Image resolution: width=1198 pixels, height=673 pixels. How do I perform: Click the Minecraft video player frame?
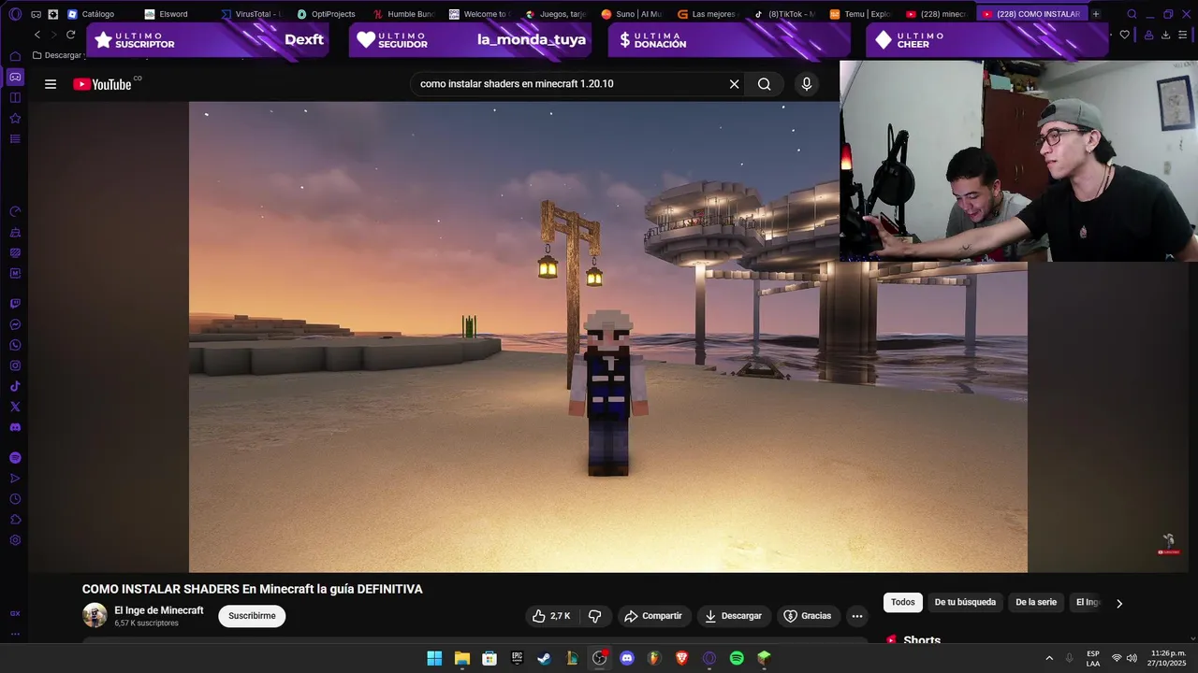coord(608,336)
